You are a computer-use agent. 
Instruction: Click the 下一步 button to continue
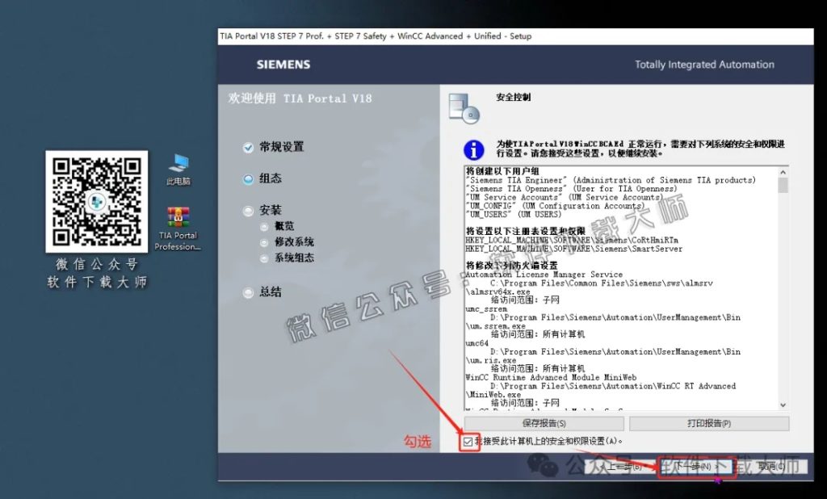point(696,466)
